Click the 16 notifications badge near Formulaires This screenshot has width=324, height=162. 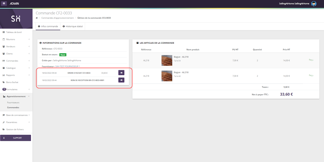[4, 89]
